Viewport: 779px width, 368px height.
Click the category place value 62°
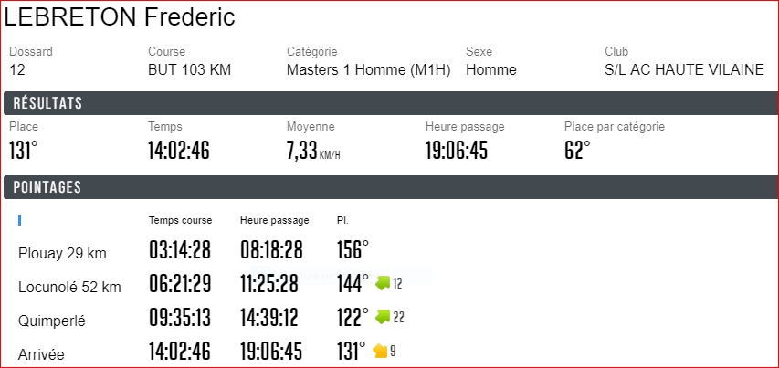click(578, 150)
